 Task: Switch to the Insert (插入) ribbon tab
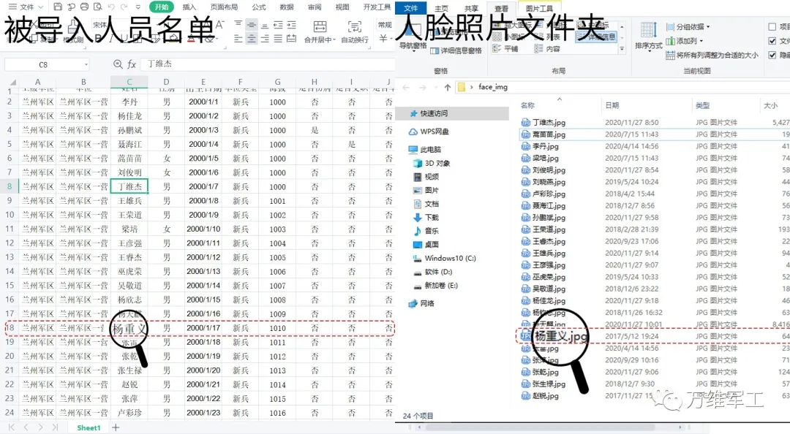[189, 7]
